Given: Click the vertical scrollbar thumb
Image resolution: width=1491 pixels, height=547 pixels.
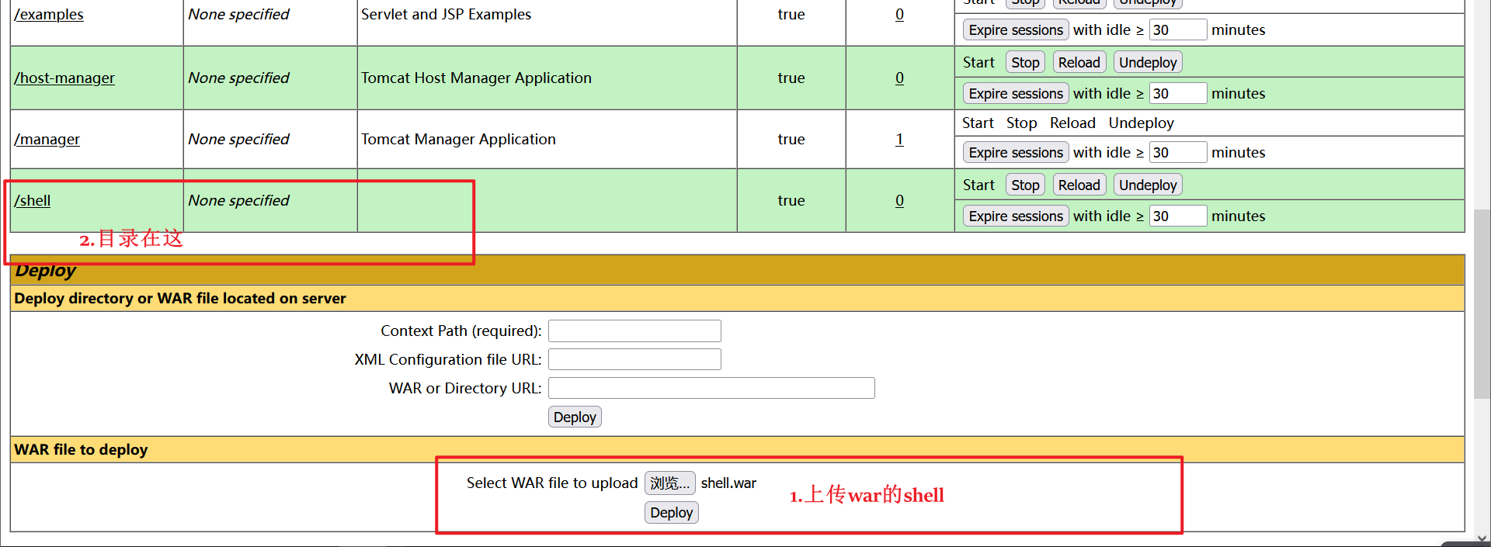Looking at the screenshot, I should tap(1482, 303).
